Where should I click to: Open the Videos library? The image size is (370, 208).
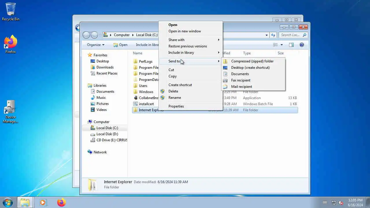point(99,110)
